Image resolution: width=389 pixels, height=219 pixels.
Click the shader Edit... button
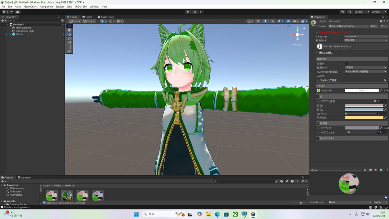click(x=374, y=26)
